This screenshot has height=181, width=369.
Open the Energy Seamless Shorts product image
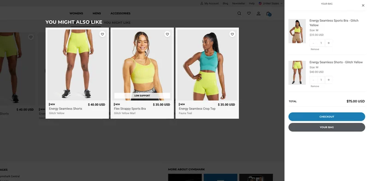(77, 65)
